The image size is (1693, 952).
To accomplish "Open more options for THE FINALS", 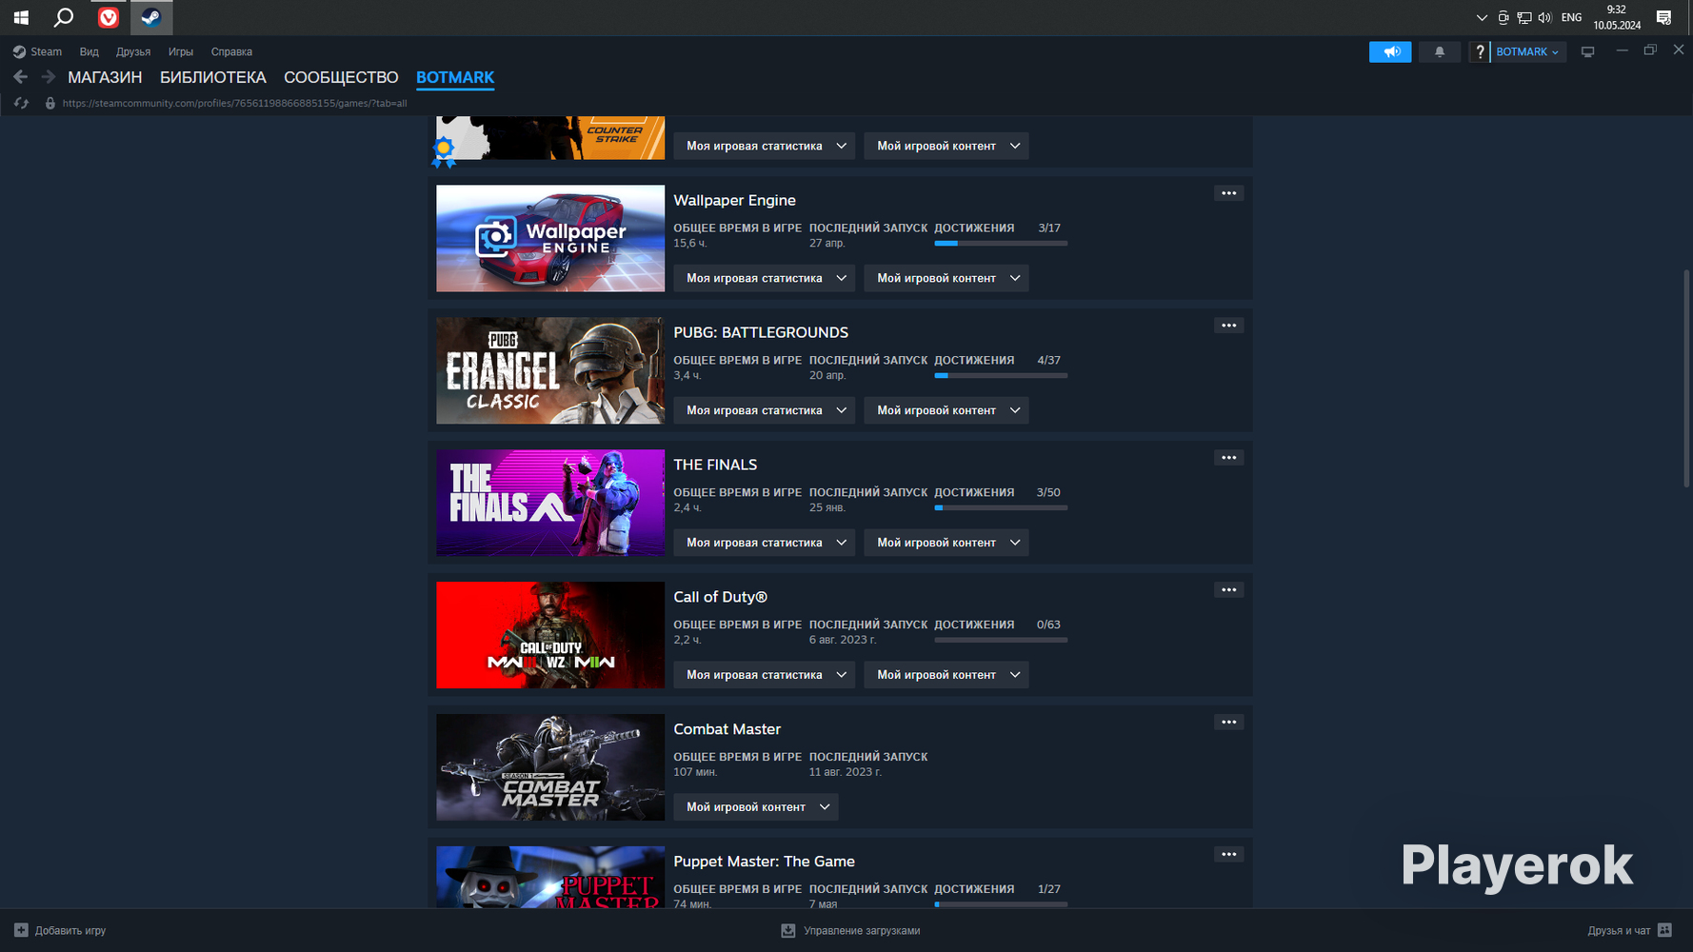I will 1229,458.
